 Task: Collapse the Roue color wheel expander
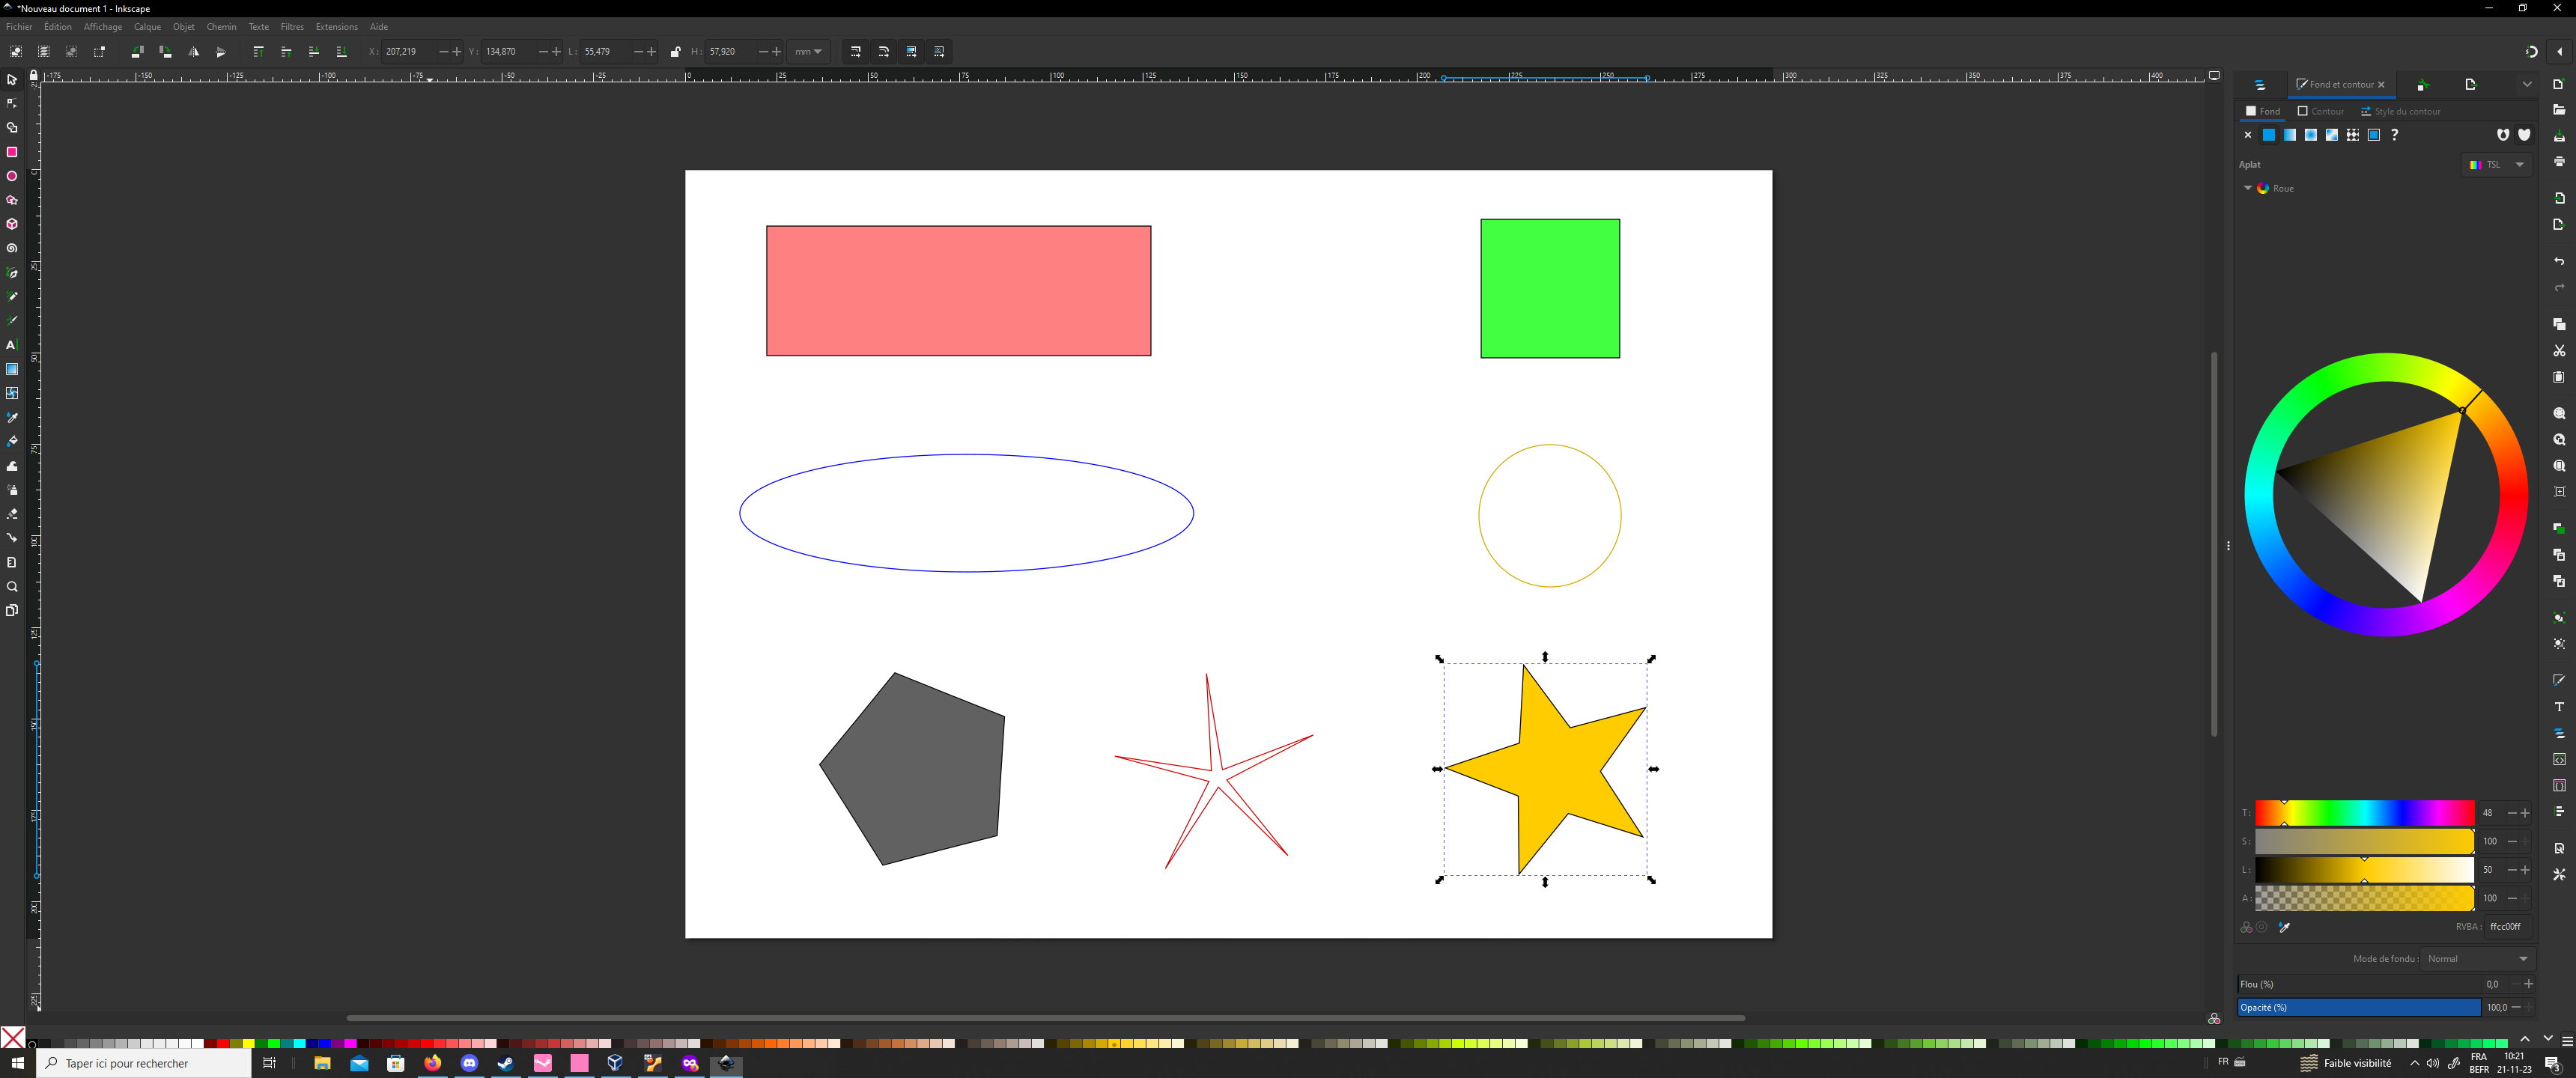(2248, 188)
